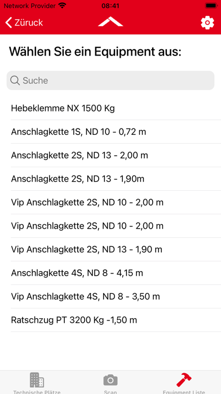Focus the Suche search field
221x394 pixels.
point(111,80)
